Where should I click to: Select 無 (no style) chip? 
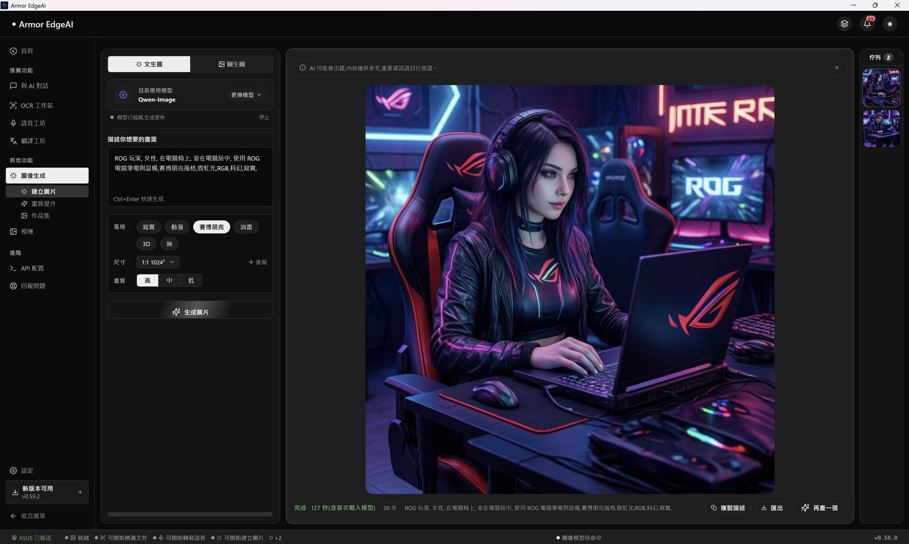[x=169, y=244]
